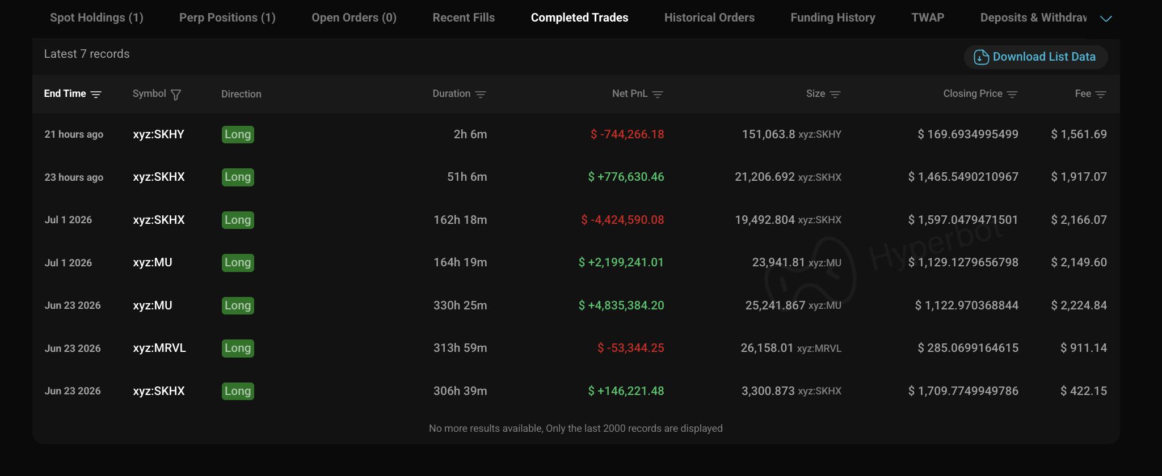
Task: Click Download List Data button
Action: (1035, 57)
